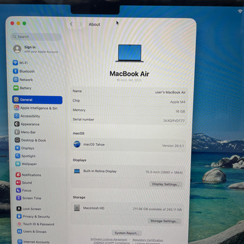Screen dimensions: 244x244
Task: Open the Focus moon icon
Action: pos(19,190)
